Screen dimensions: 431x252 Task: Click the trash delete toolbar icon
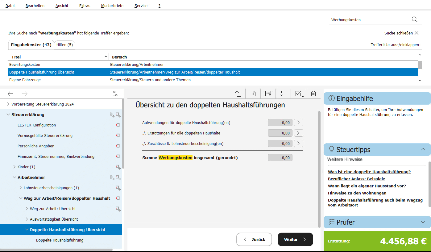(313, 94)
